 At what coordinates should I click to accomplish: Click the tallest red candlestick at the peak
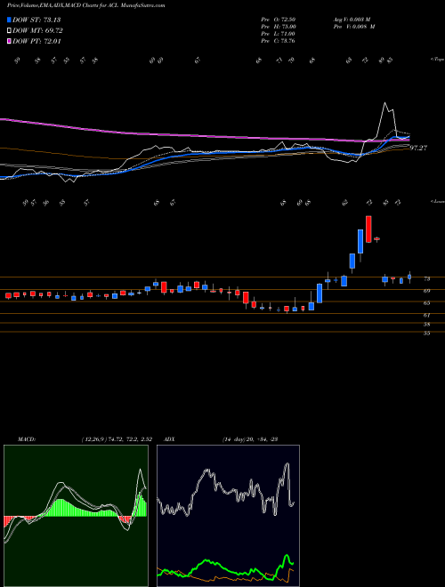click(x=368, y=229)
